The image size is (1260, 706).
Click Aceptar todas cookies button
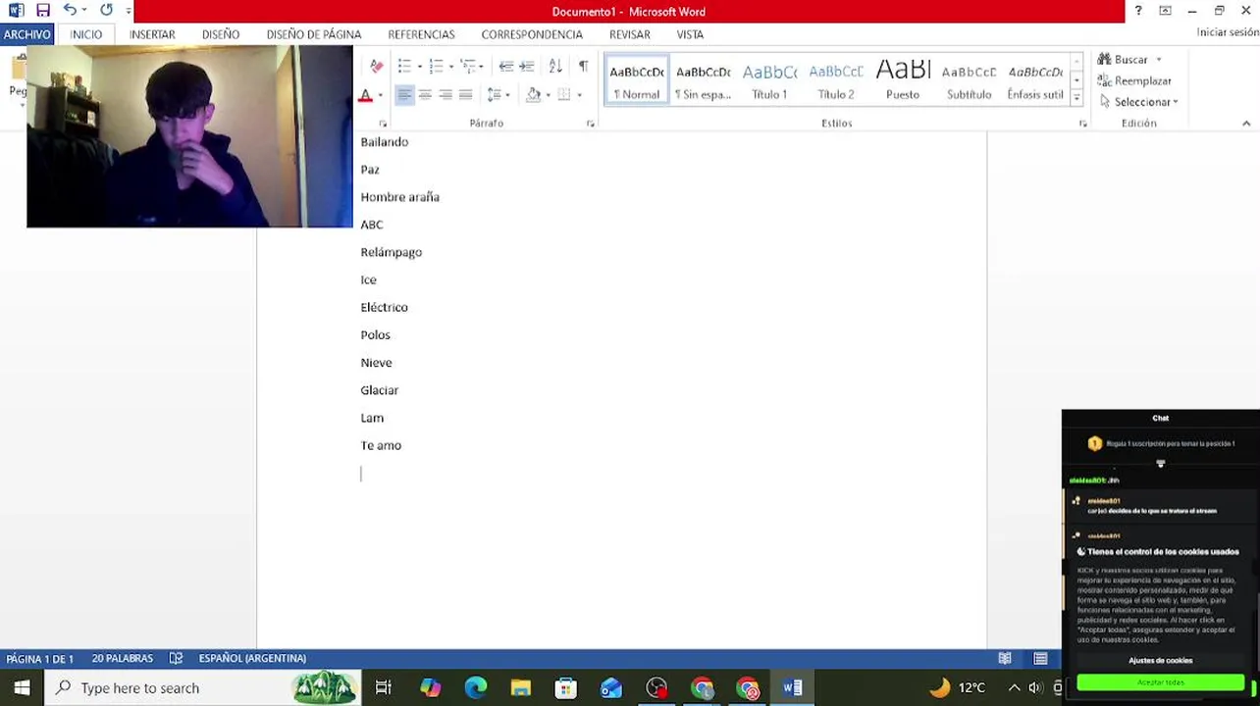[1161, 682]
